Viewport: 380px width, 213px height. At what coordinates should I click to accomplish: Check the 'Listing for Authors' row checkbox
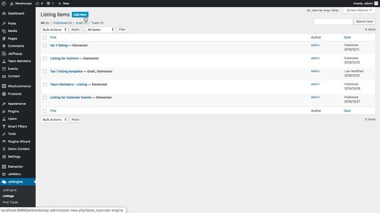pyautogui.click(x=45, y=59)
